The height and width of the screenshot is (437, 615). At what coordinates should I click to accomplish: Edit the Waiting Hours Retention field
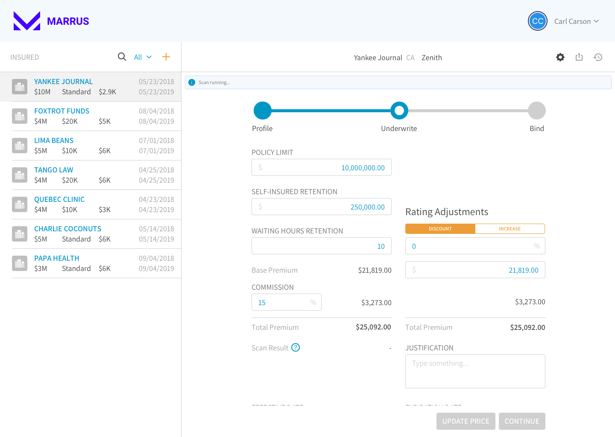point(322,246)
